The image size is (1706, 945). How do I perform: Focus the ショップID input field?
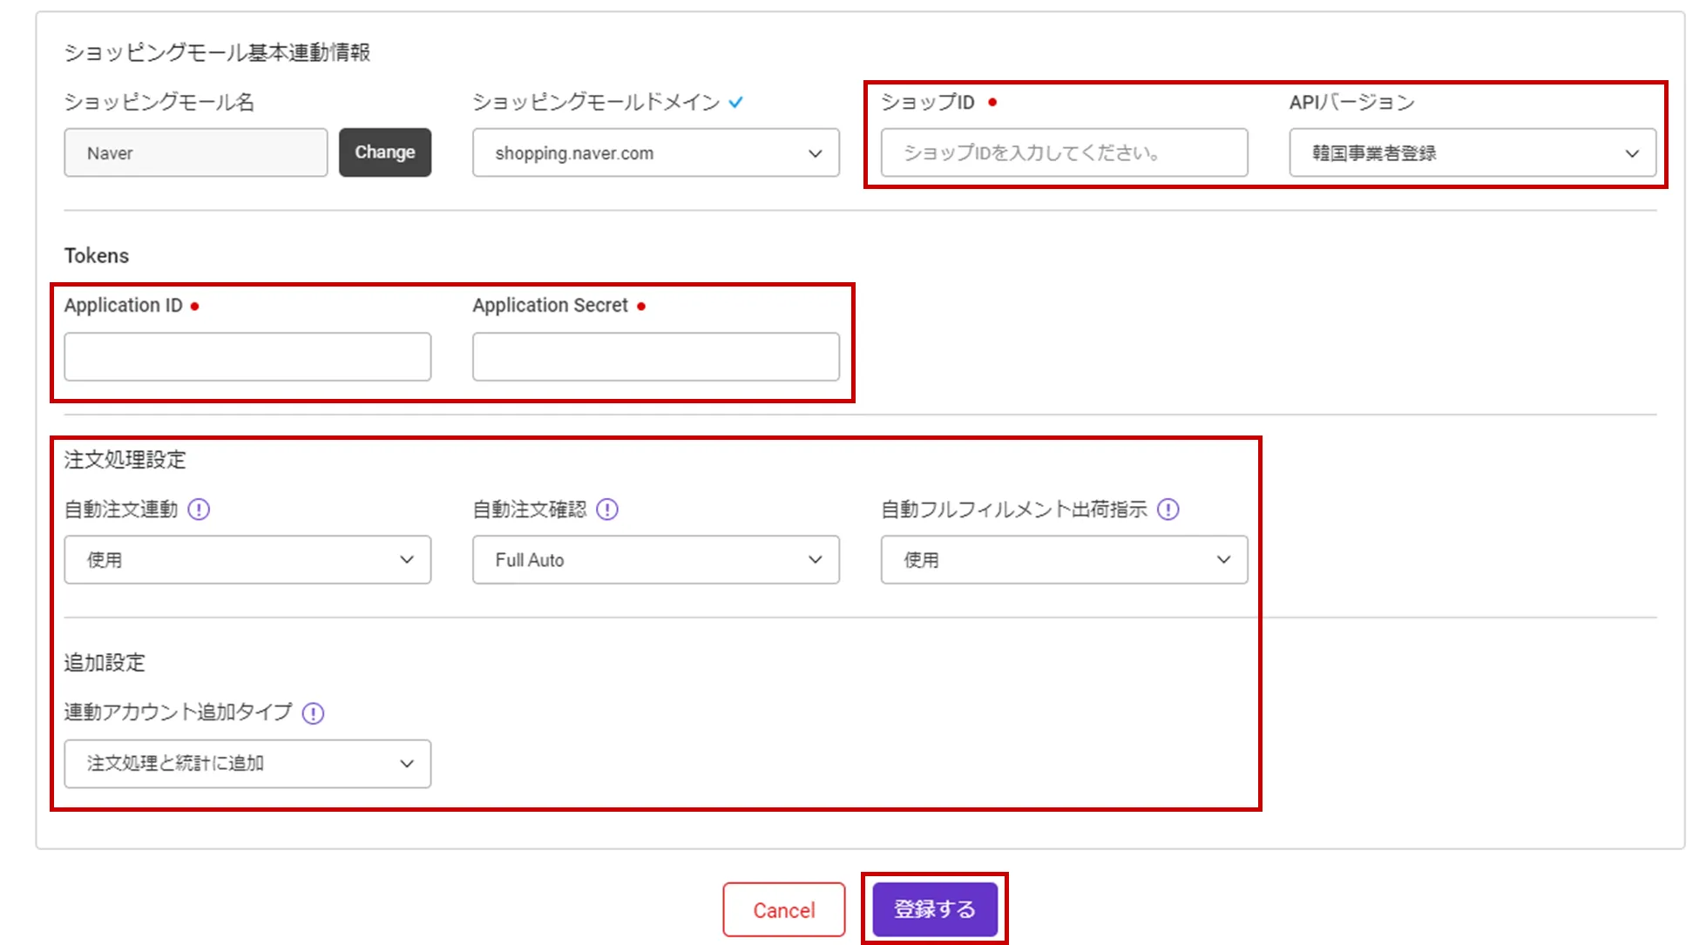coord(1063,153)
